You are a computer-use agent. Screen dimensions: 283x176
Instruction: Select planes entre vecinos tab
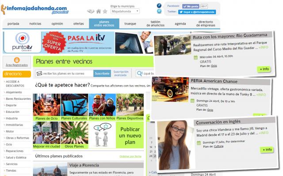click(x=104, y=23)
